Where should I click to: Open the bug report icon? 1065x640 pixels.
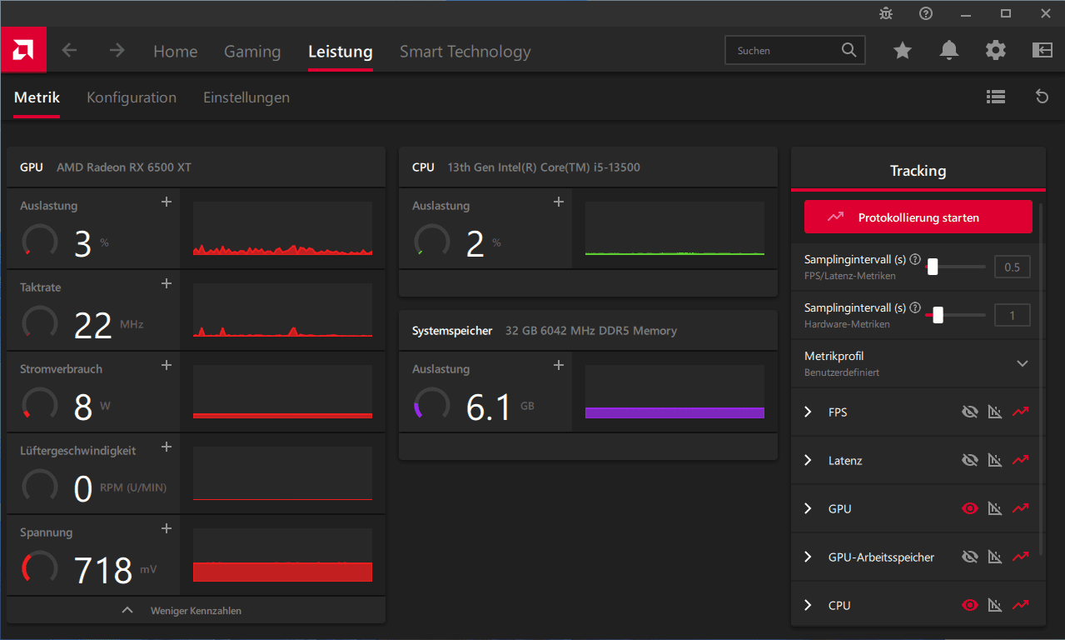point(886,13)
